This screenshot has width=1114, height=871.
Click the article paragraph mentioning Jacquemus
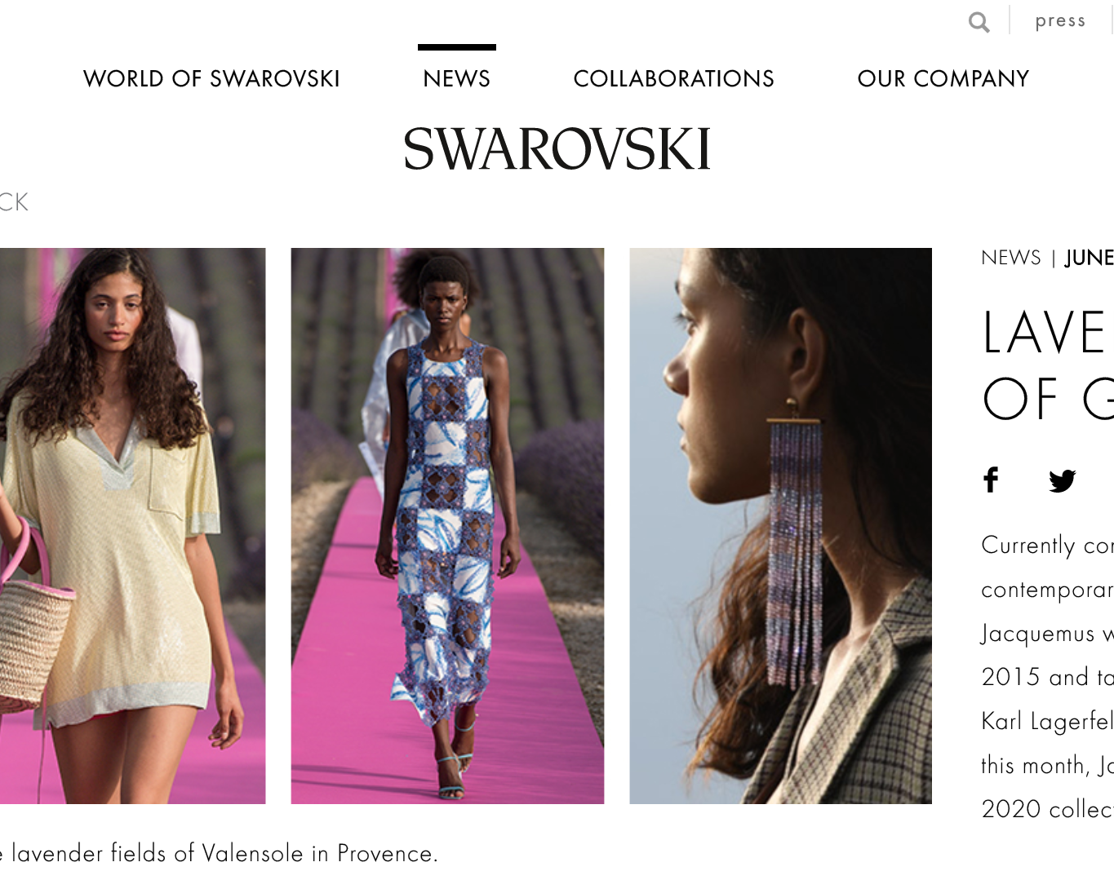coord(1047,633)
